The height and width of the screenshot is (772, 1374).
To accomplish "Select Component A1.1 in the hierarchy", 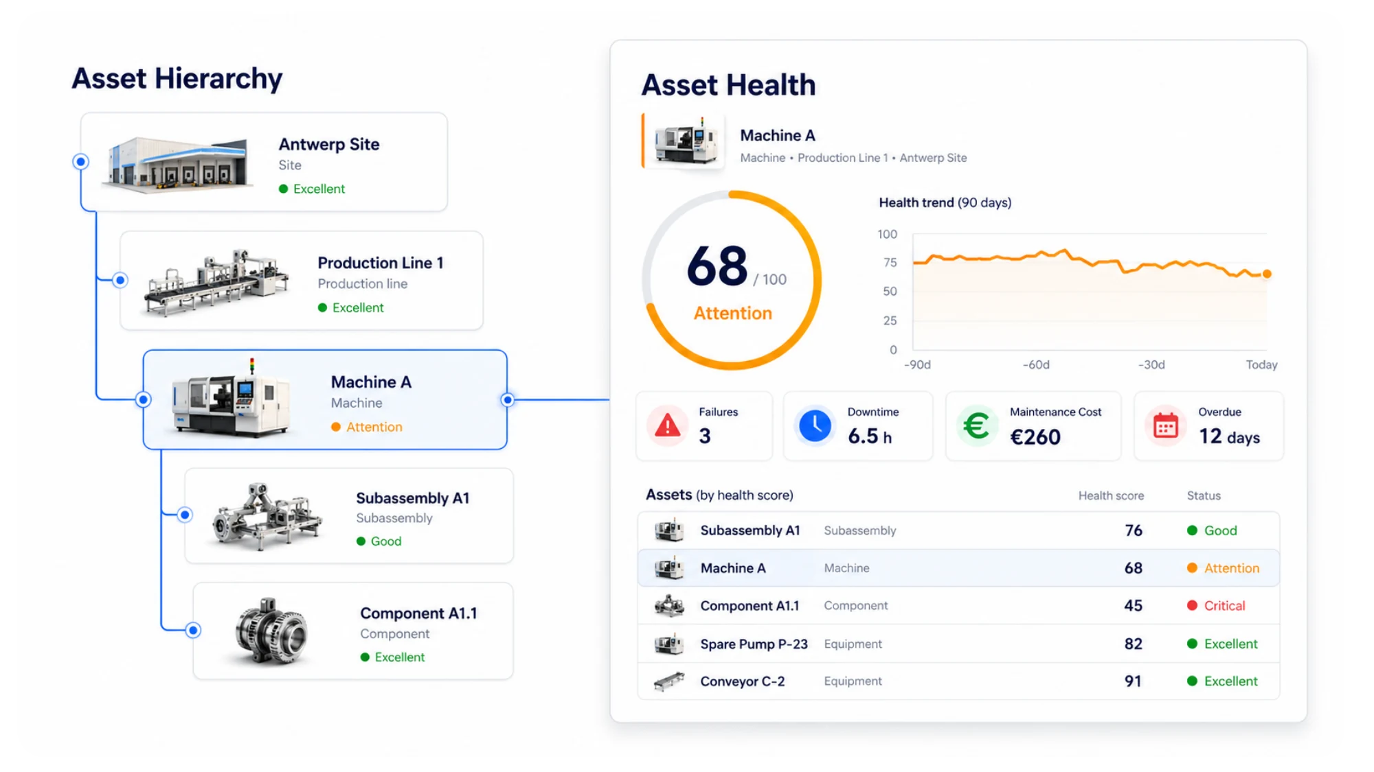I will click(353, 631).
